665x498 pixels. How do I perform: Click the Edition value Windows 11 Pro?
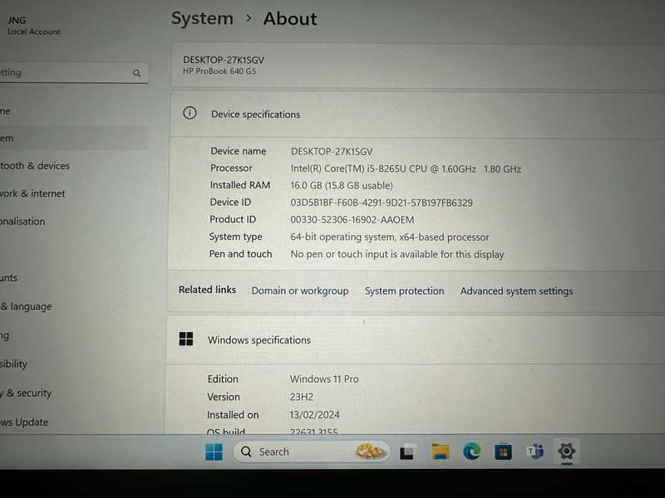[x=324, y=379]
